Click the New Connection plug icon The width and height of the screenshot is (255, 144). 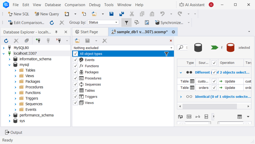tap(38, 41)
